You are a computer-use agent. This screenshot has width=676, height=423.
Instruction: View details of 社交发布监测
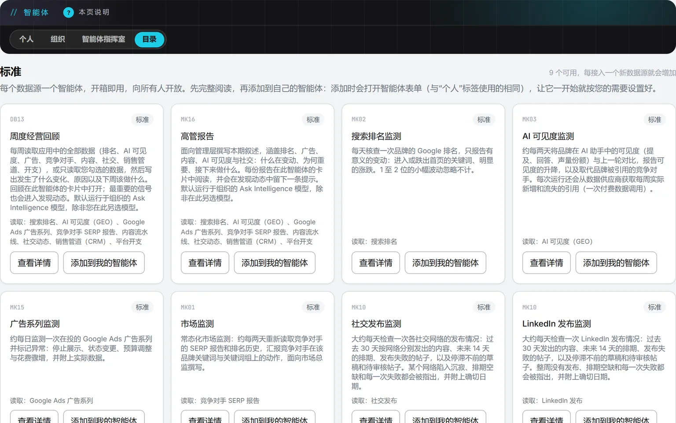(x=376, y=417)
